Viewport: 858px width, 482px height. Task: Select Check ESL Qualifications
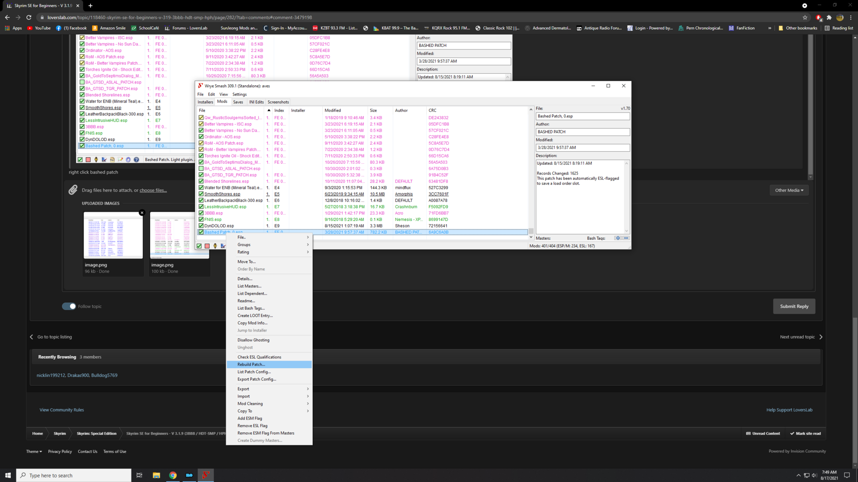point(269,357)
